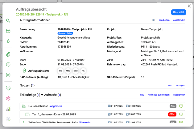The image size is (194, 129).
Task: Click the checklist icon in sidebar
Action: [8, 75]
